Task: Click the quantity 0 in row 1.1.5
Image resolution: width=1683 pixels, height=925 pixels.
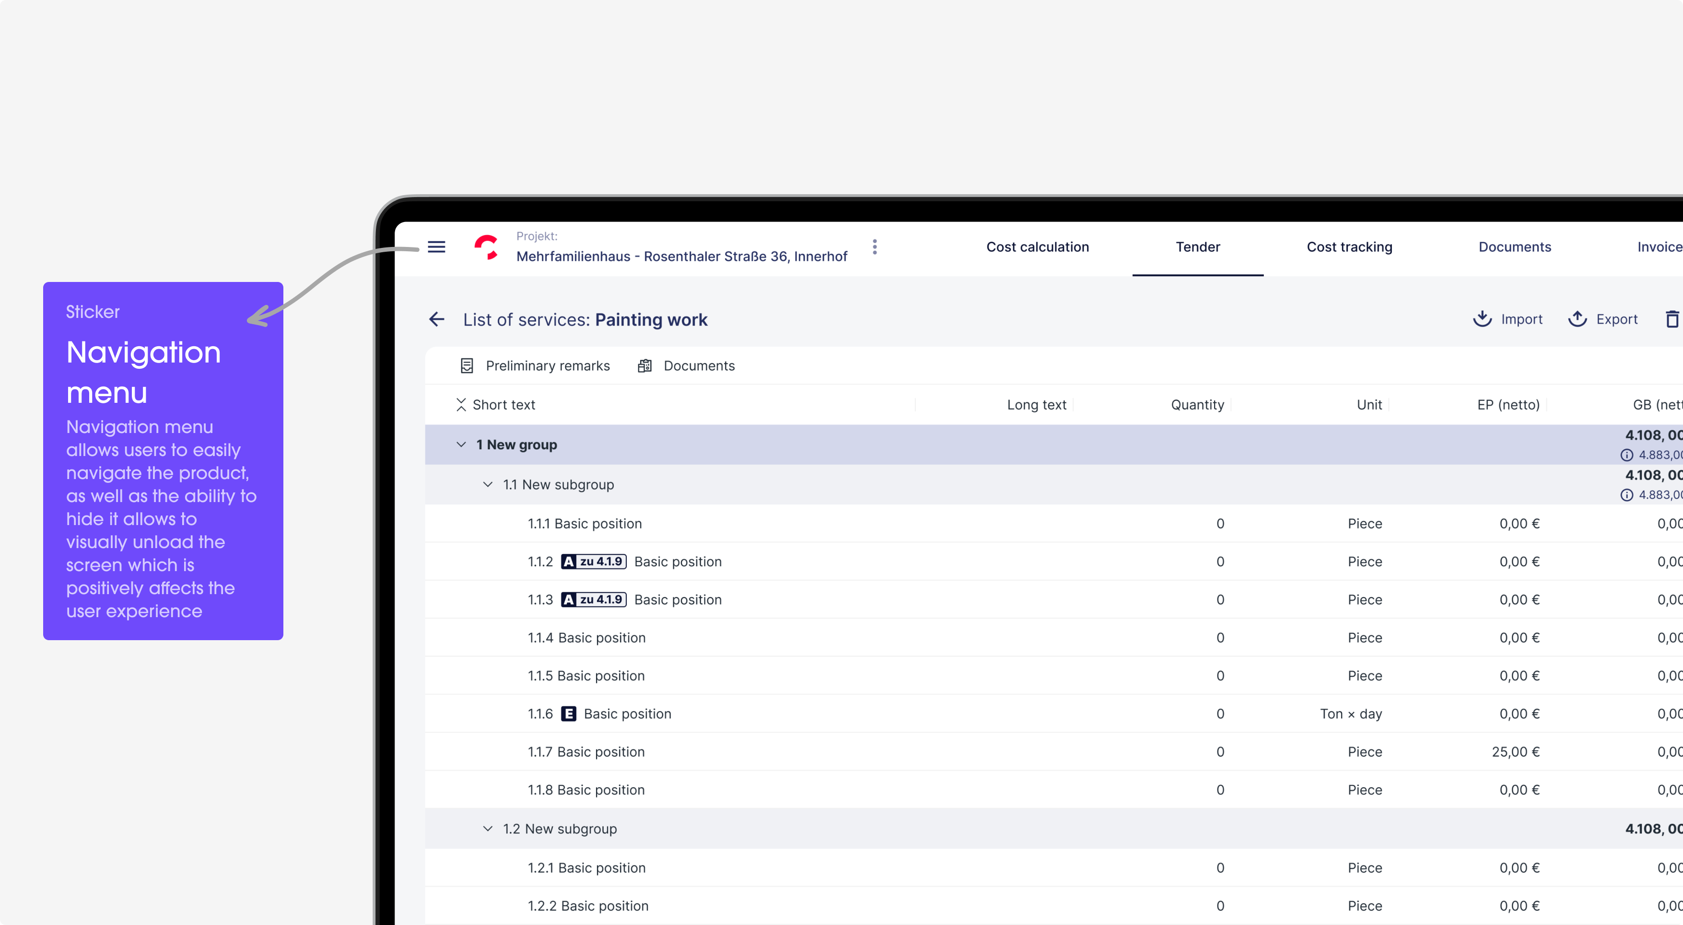Action: click(1220, 676)
